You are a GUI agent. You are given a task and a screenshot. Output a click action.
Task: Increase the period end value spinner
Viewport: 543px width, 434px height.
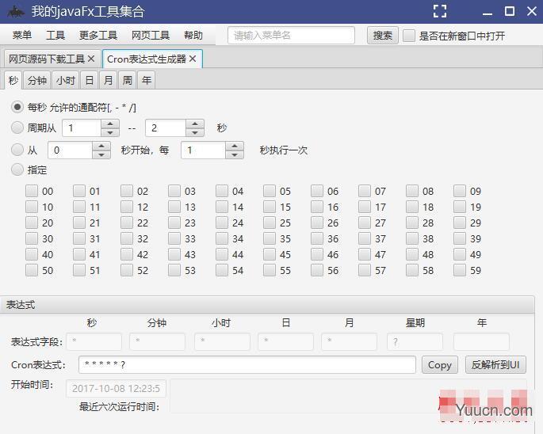pos(195,124)
